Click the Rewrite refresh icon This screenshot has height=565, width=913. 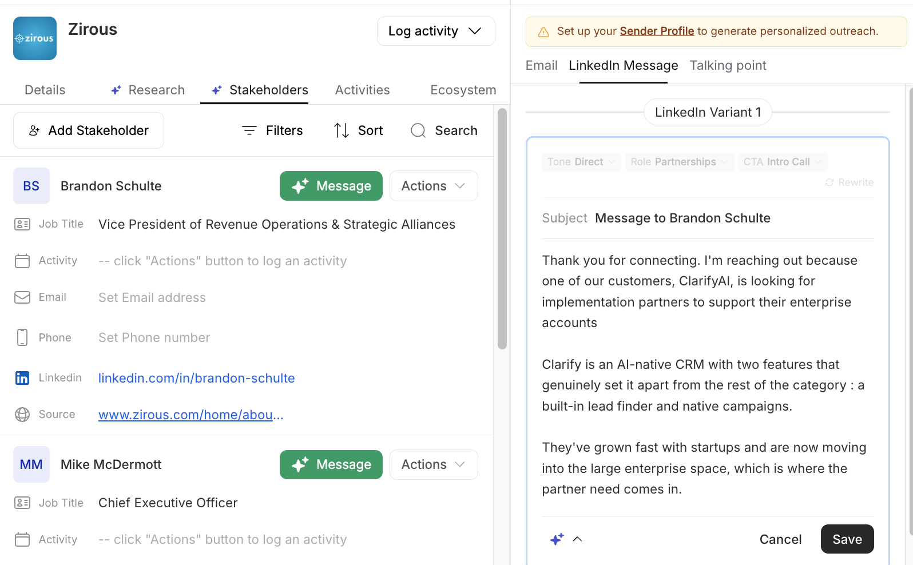829,182
